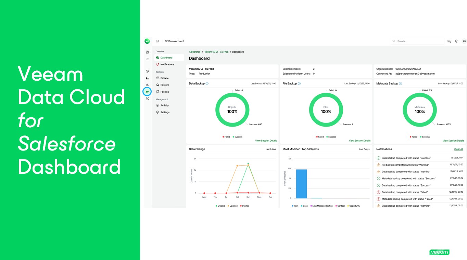This screenshot has width=467, height=260.
Task: Click the Metadata Backup info icon
Action: tap(400, 83)
